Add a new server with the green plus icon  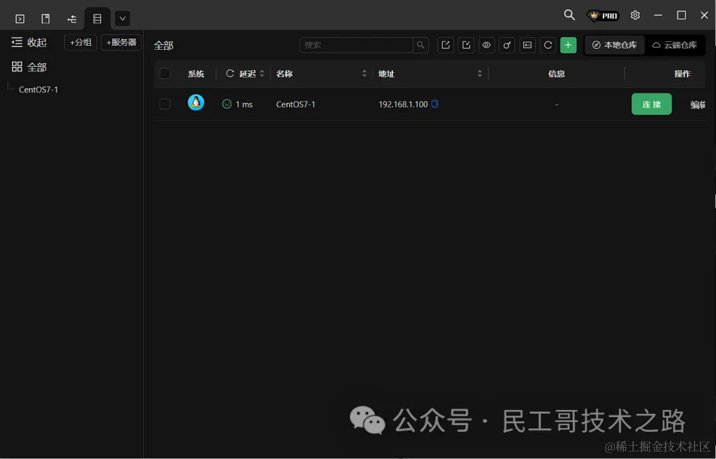coord(568,45)
